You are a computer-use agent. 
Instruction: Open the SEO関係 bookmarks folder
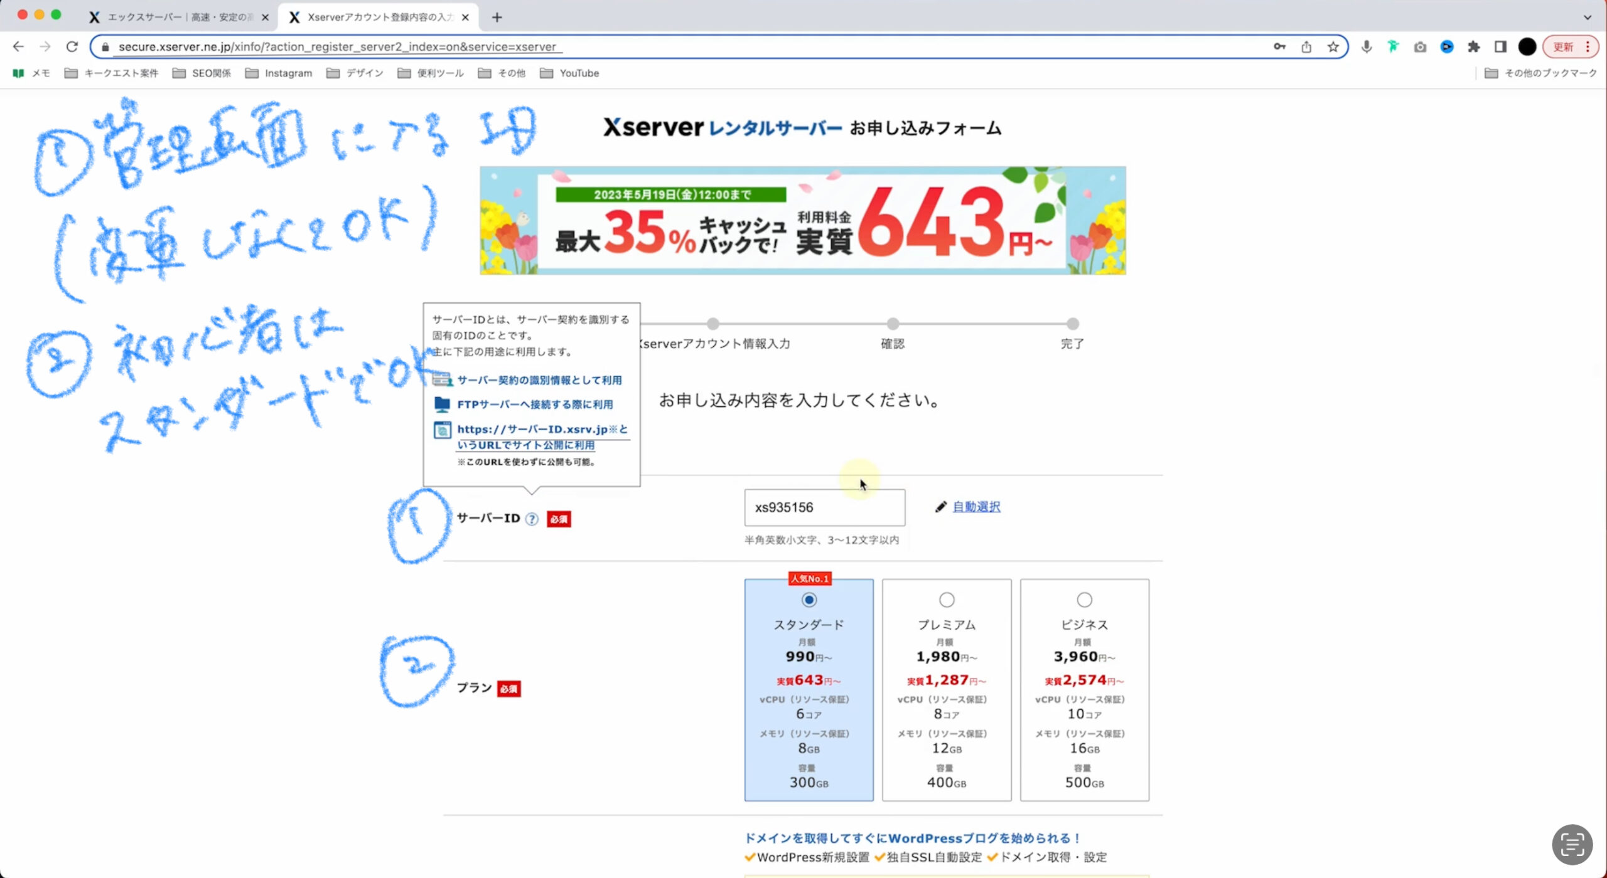click(x=202, y=73)
